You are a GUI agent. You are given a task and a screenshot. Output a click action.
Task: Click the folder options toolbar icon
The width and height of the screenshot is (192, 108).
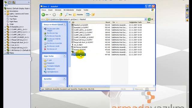click(x=93, y=15)
